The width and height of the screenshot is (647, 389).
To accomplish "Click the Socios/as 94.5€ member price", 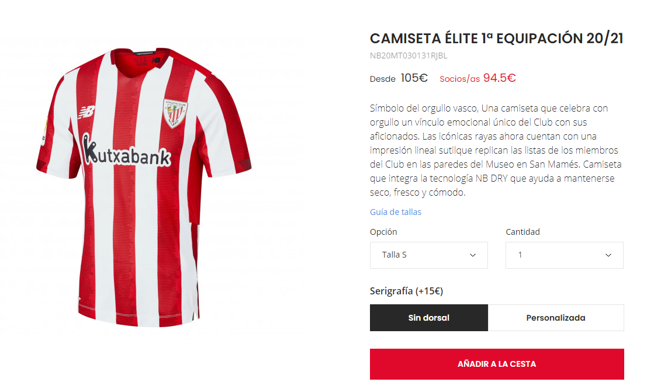I will tap(478, 78).
